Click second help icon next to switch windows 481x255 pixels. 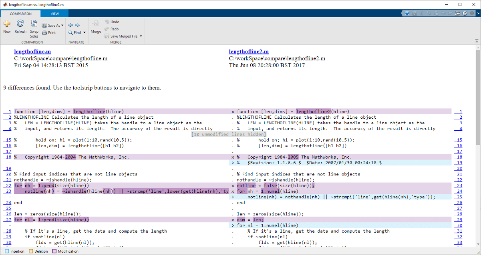(x=465, y=13)
